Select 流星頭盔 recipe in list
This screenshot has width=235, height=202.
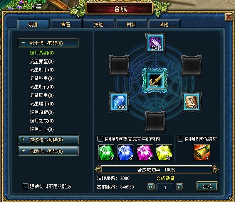tap(42, 61)
